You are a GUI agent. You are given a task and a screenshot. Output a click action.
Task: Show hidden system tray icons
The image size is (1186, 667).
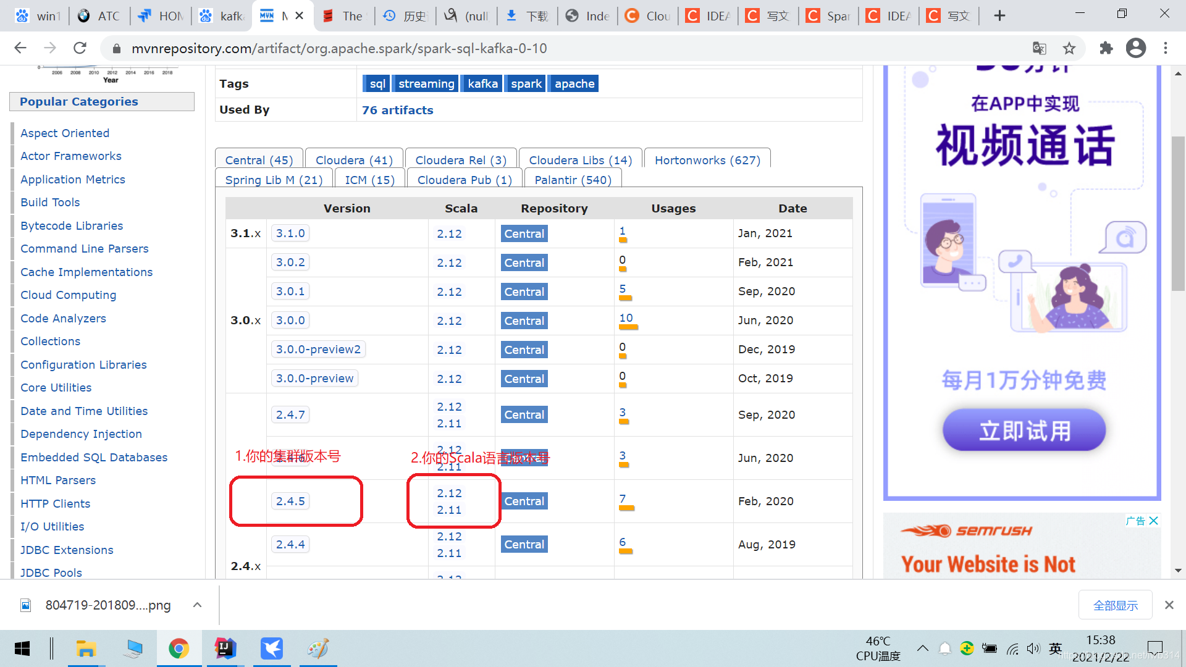923,648
